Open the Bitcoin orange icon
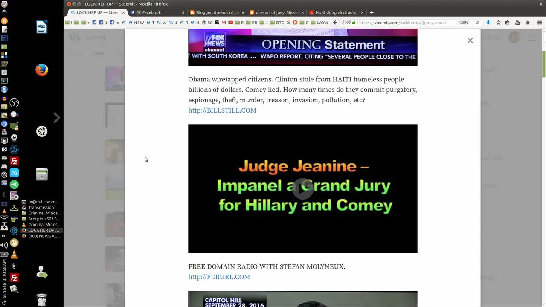The width and height of the screenshot is (546, 307). 4,21
